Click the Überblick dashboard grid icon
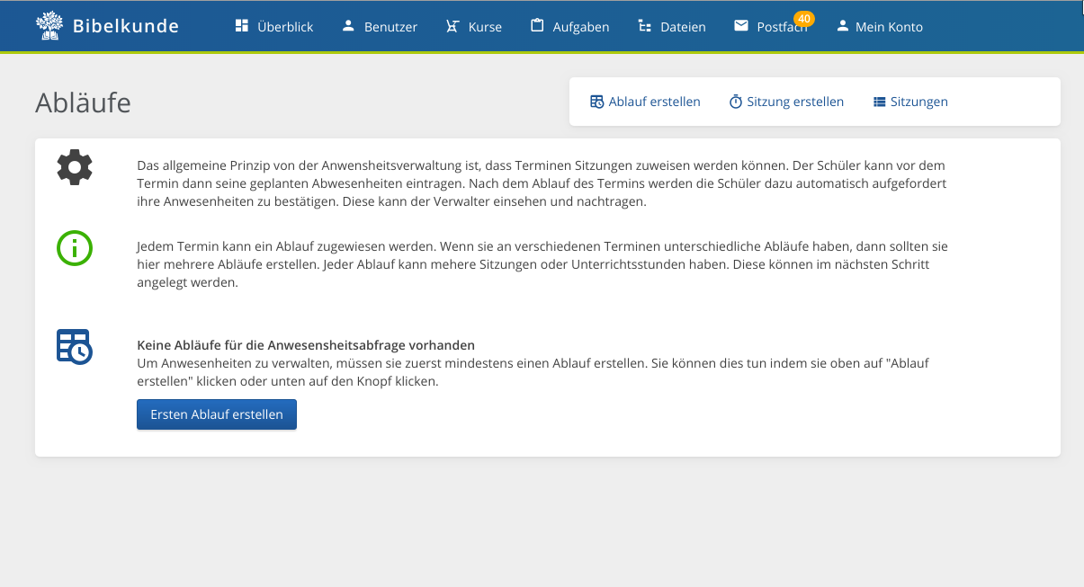Image resolution: width=1084 pixels, height=587 pixels. [241, 26]
